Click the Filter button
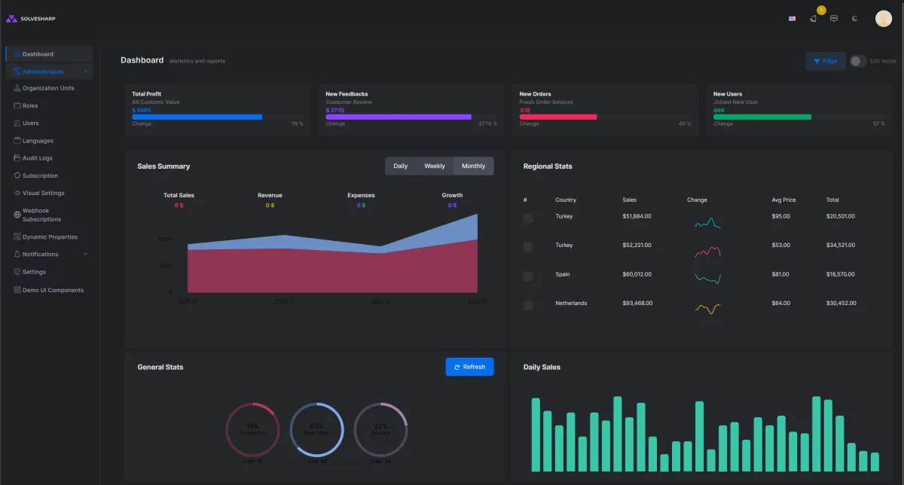This screenshot has height=485, width=904. (x=826, y=61)
